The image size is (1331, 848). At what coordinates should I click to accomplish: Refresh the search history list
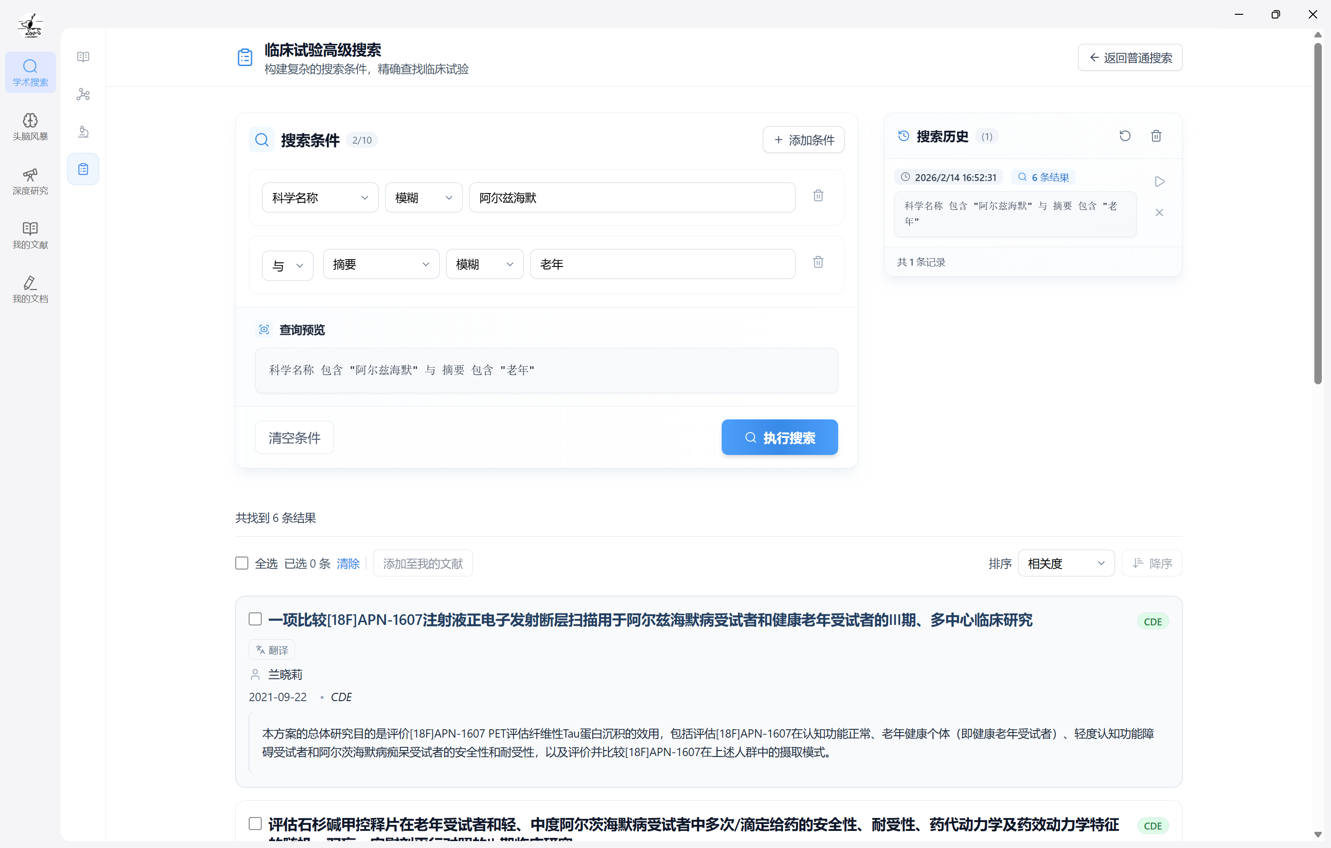pyautogui.click(x=1125, y=136)
